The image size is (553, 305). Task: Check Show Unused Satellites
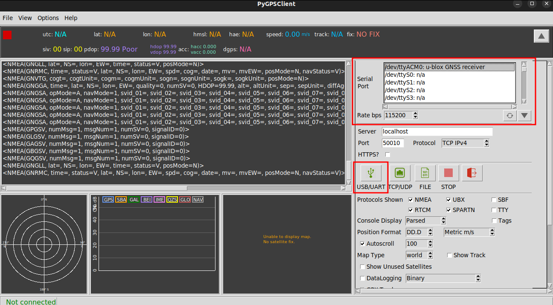point(363,267)
